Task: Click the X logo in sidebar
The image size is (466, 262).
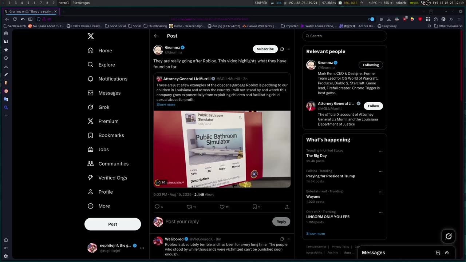Action: [x=91, y=36]
